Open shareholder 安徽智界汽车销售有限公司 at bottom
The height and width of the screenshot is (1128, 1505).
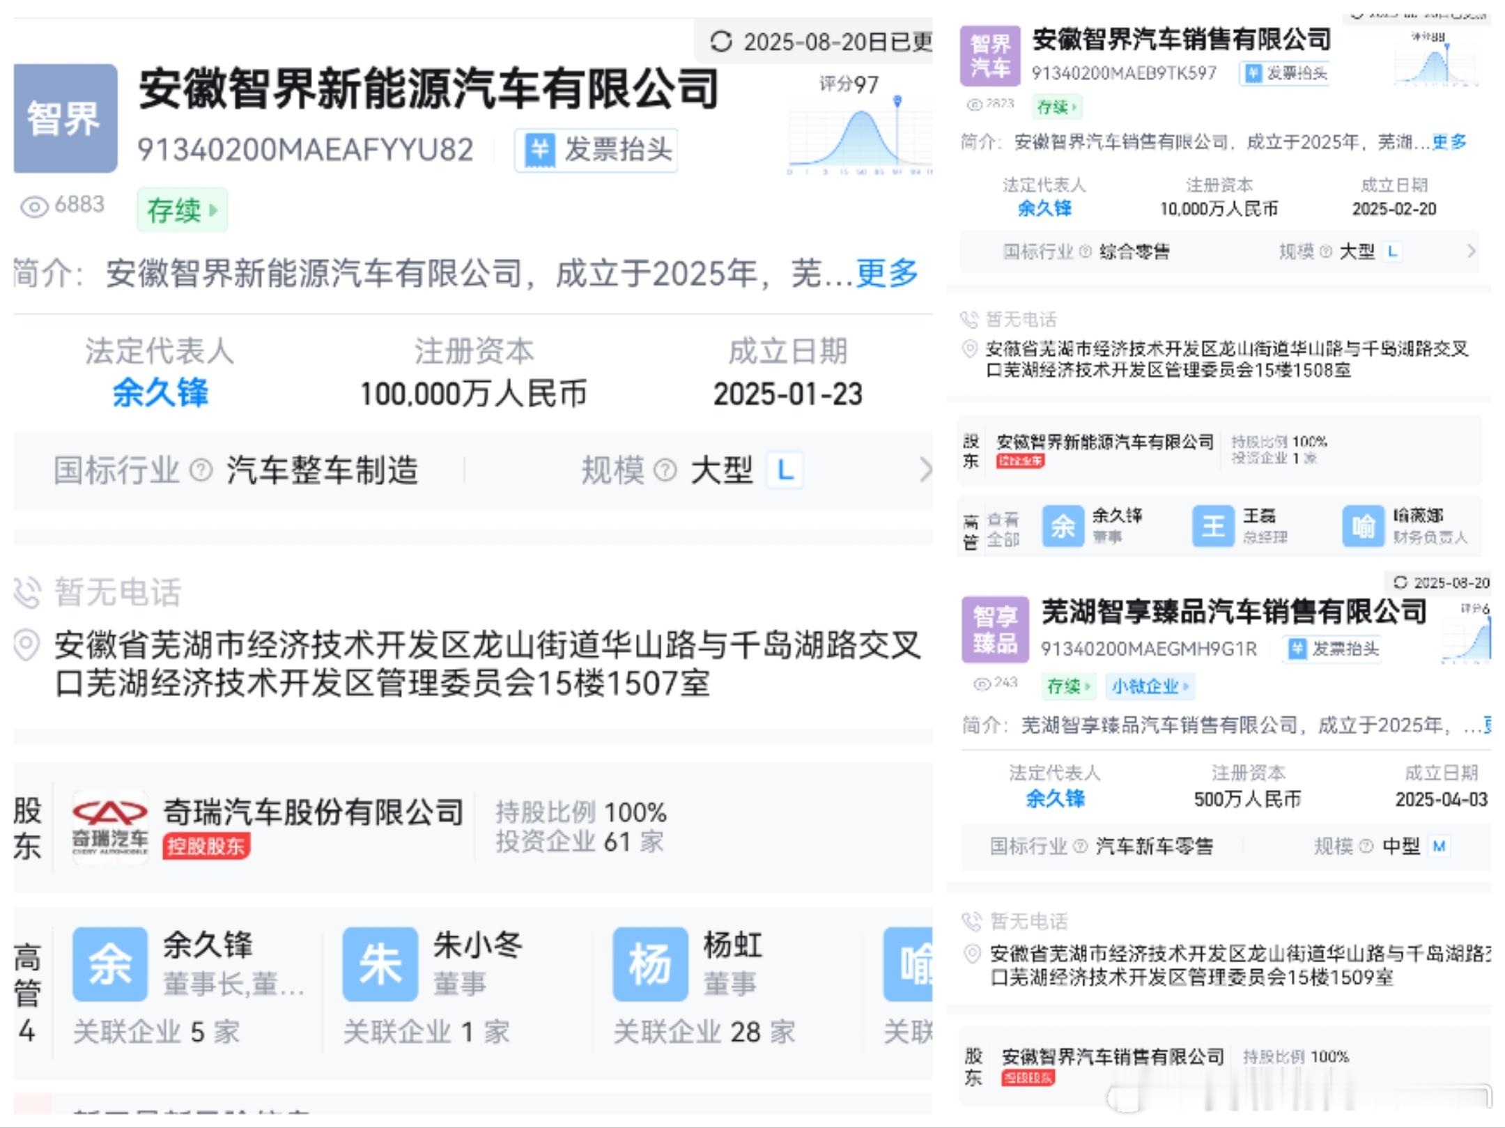pyautogui.click(x=1113, y=1057)
